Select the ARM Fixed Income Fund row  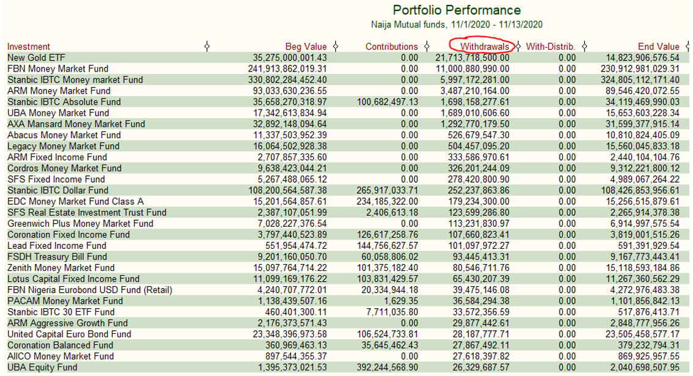348,157
